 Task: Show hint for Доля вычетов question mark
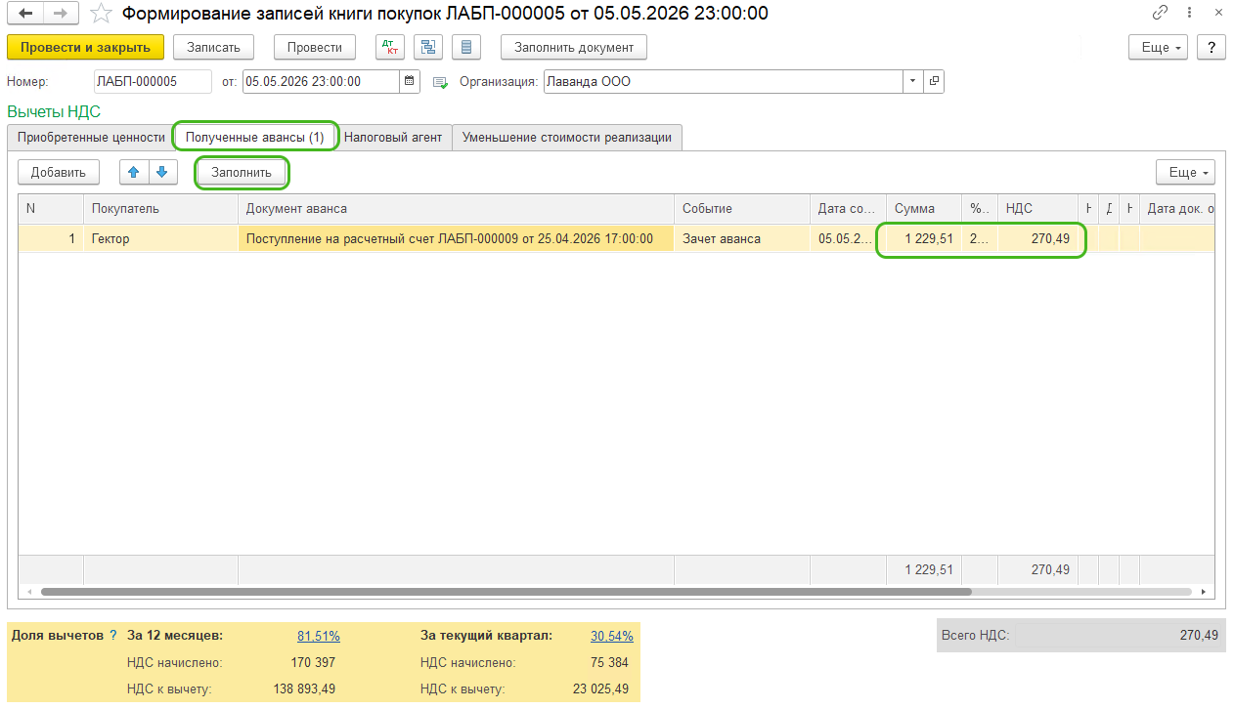coord(113,635)
